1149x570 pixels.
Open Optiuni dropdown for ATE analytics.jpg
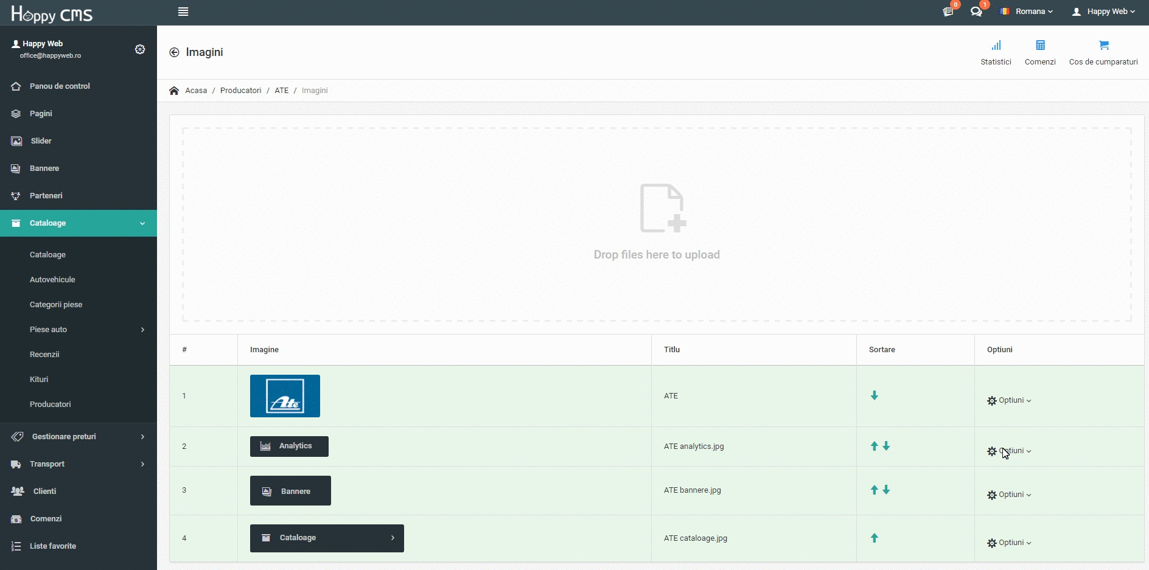pos(1009,451)
